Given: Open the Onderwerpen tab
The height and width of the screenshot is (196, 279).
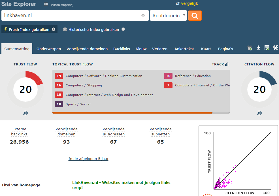Looking at the screenshot, I should (49, 49).
